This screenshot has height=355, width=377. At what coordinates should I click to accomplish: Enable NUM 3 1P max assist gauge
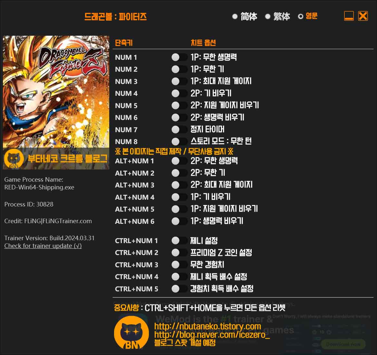pyautogui.click(x=179, y=81)
